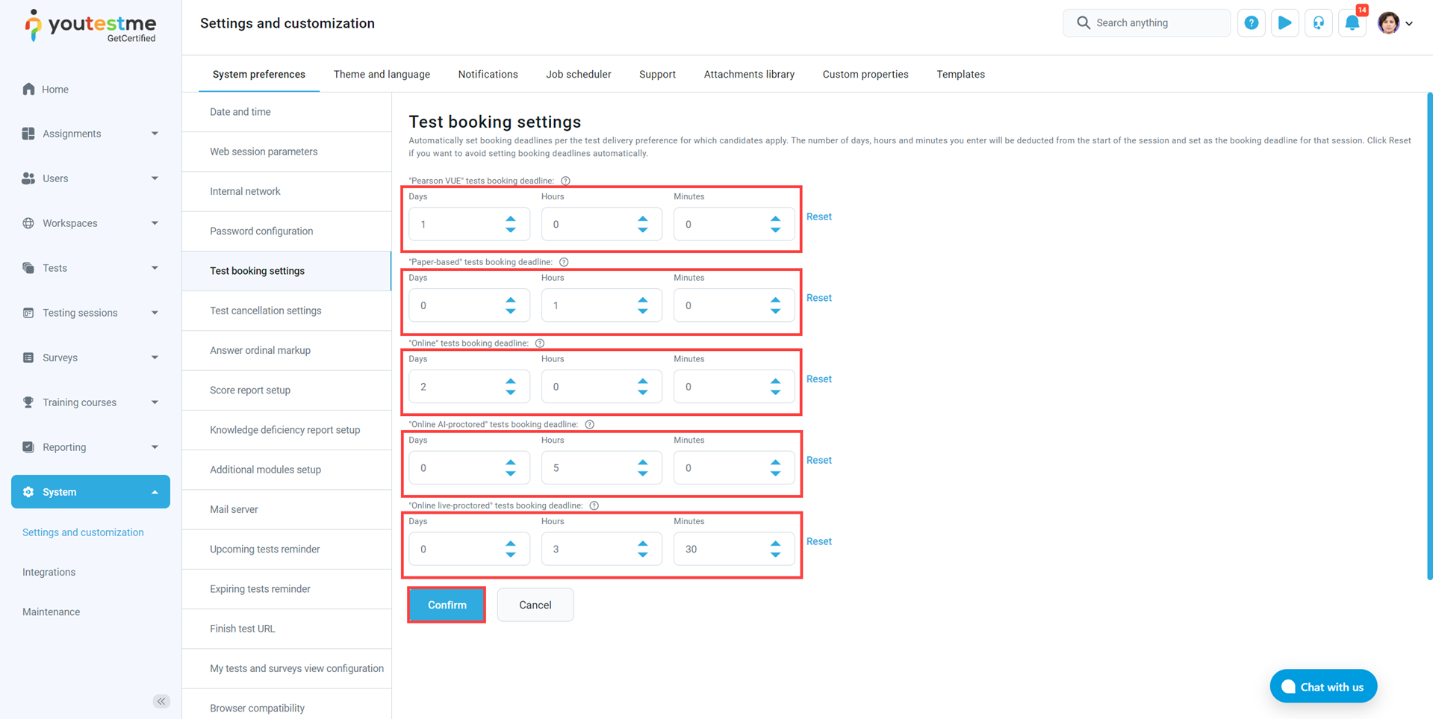Reset the Paper-based tests booking deadline
Screen dimensions: 1433x719
pyautogui.click(x=818, y=298)
